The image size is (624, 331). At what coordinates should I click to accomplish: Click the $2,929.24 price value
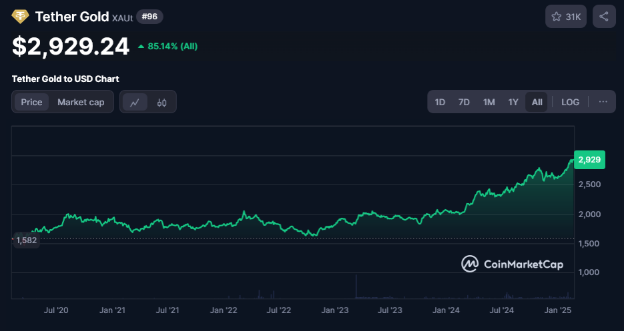click(x=71, y=46)
